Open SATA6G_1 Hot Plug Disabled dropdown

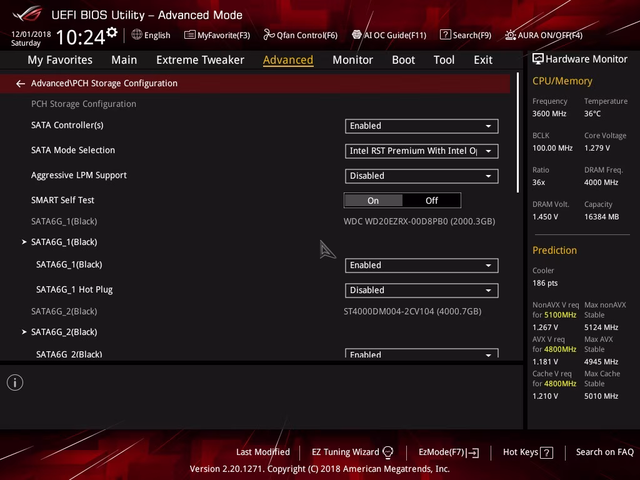(422, 290)
